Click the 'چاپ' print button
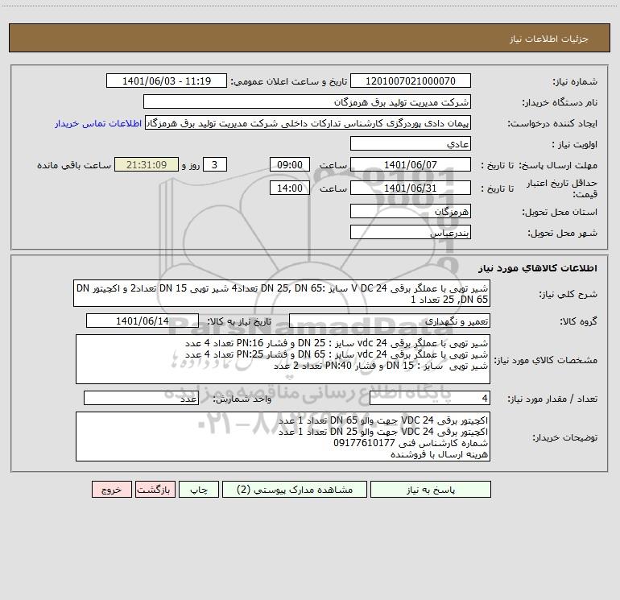This screenshot has height=600, width=620. (199, 490)
